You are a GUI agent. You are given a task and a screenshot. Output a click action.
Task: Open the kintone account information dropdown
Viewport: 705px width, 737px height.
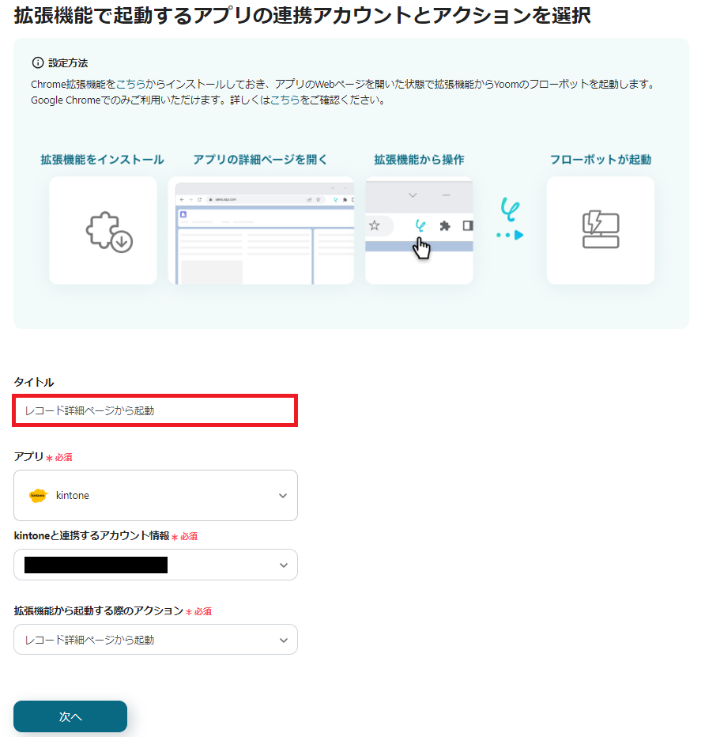click(156, 565)
